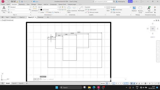Screen dimensions: 160x90
Task: Switch to the Express Tools tab
Action: click(62, 4)
